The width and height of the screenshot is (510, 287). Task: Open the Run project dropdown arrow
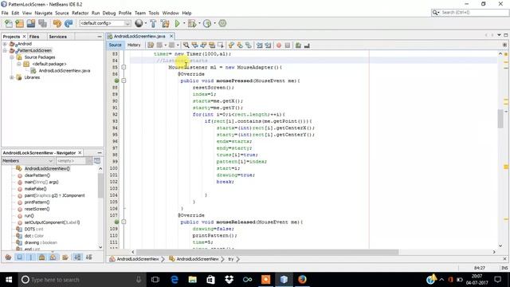tap(184, 23)
